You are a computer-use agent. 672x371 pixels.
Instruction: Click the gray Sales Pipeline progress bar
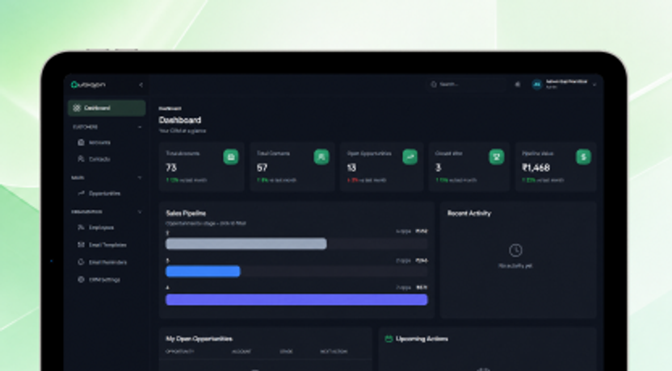click(246, 244)
